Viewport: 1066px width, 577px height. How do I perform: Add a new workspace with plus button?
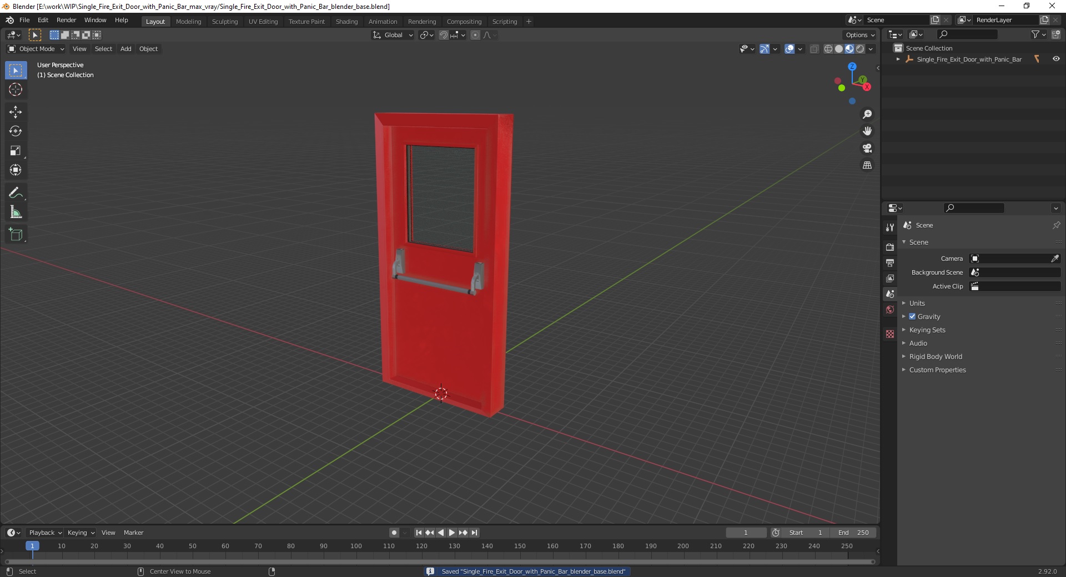pos(529,22)
